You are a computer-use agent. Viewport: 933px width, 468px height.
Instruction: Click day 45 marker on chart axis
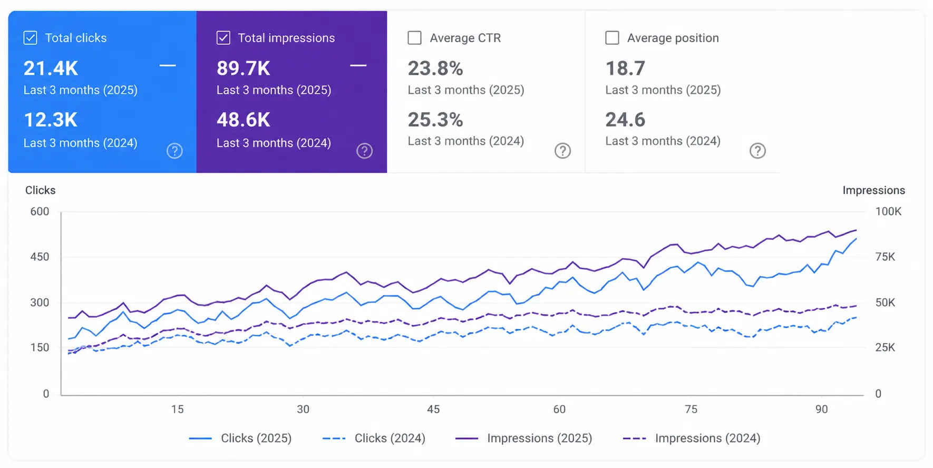point(433,409)
